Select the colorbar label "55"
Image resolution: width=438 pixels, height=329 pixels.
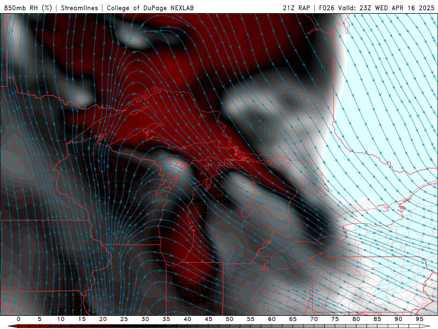[x=251, y=319]
